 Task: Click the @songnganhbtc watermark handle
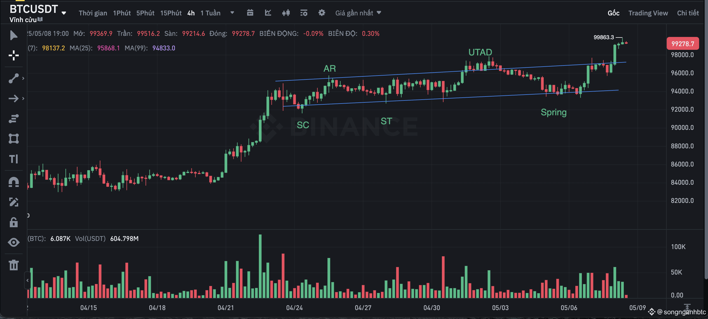click(x=682, y=312)
